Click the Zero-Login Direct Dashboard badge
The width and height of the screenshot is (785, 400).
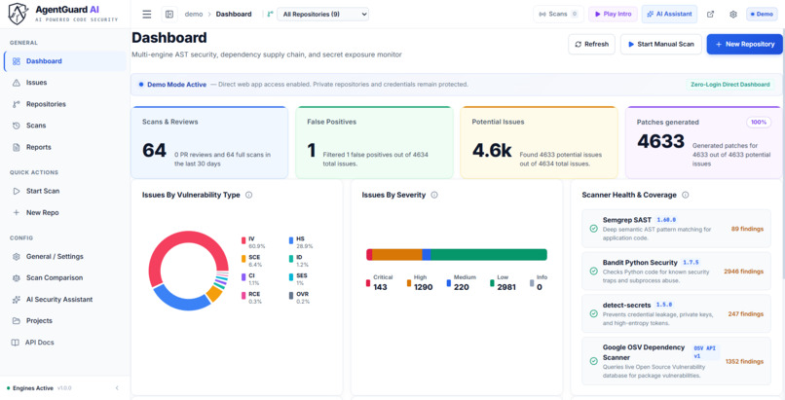(729, 85)
